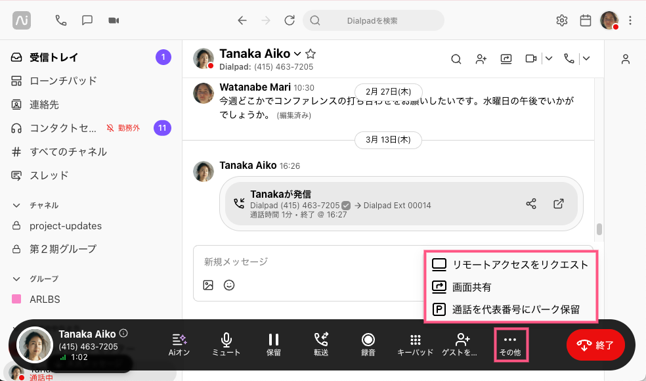End the call with 終了 button
Image resolution: width=646 pixels, height=381 pixels.
click(x=595, y=345)
